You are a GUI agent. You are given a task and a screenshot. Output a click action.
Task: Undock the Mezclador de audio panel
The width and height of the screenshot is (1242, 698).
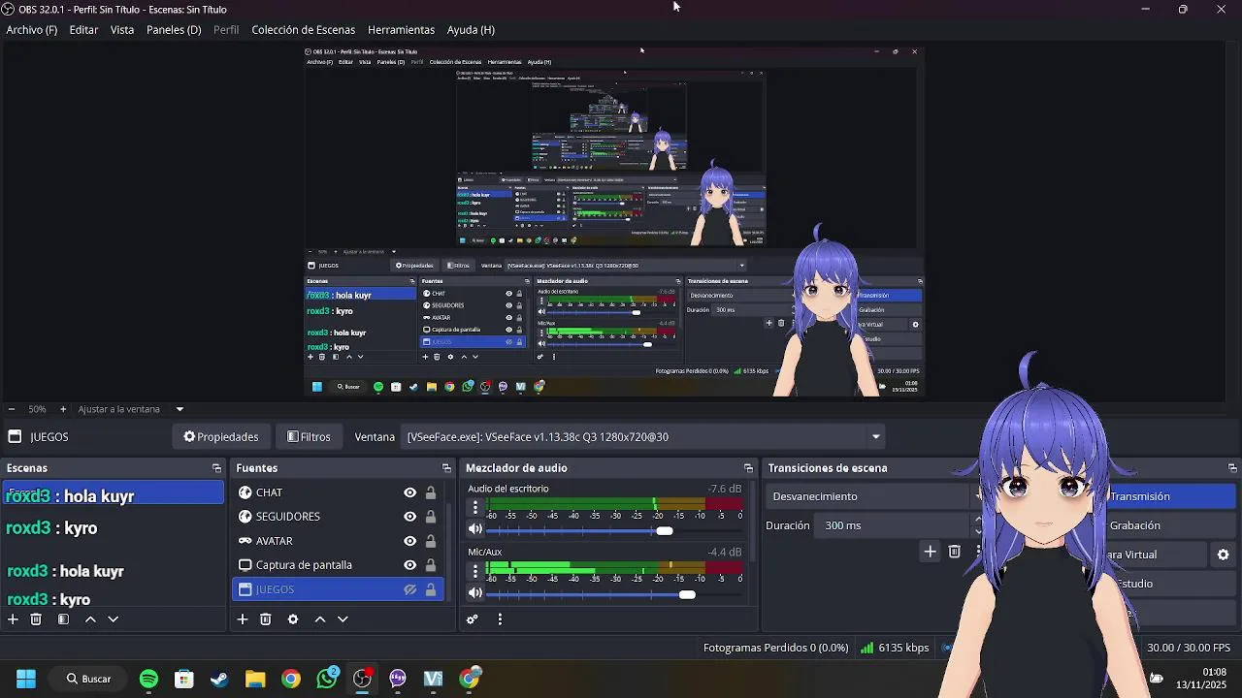point(748,468)
